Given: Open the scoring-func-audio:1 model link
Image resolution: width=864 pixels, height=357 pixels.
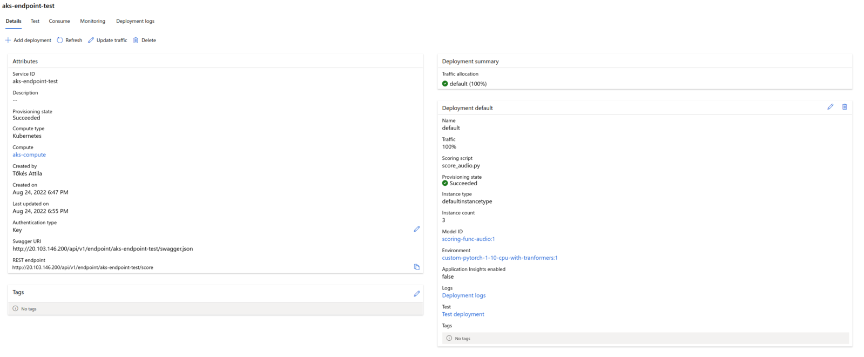Looking at the screenshot, I should click(x=468, y=239).
